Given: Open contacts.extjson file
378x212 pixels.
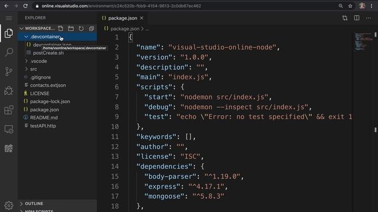Looking at the screenshot, I should (x=48, y=85).
